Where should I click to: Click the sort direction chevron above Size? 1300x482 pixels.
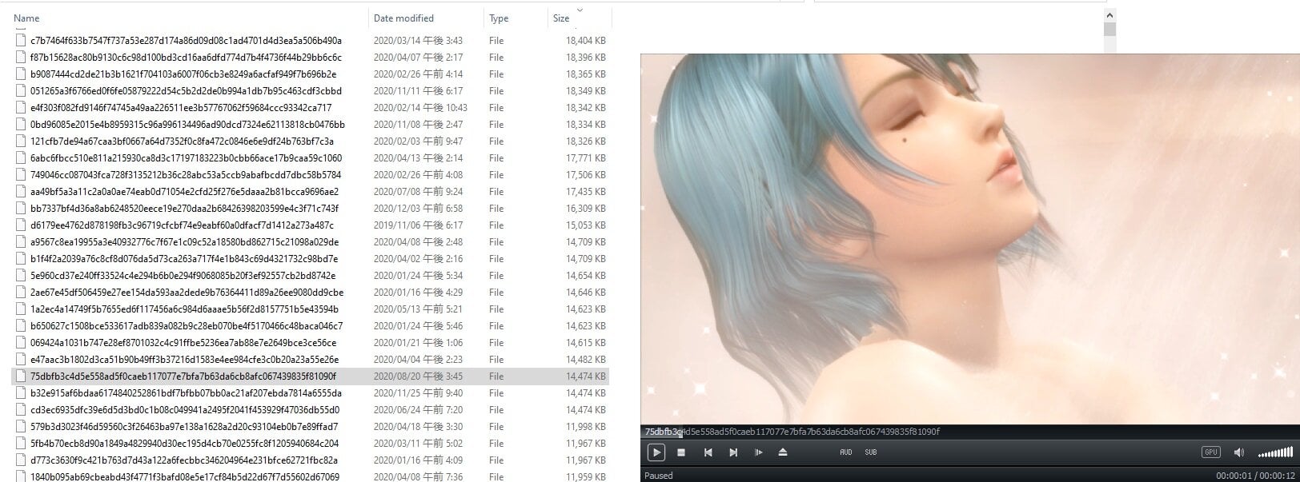[580, 10]
